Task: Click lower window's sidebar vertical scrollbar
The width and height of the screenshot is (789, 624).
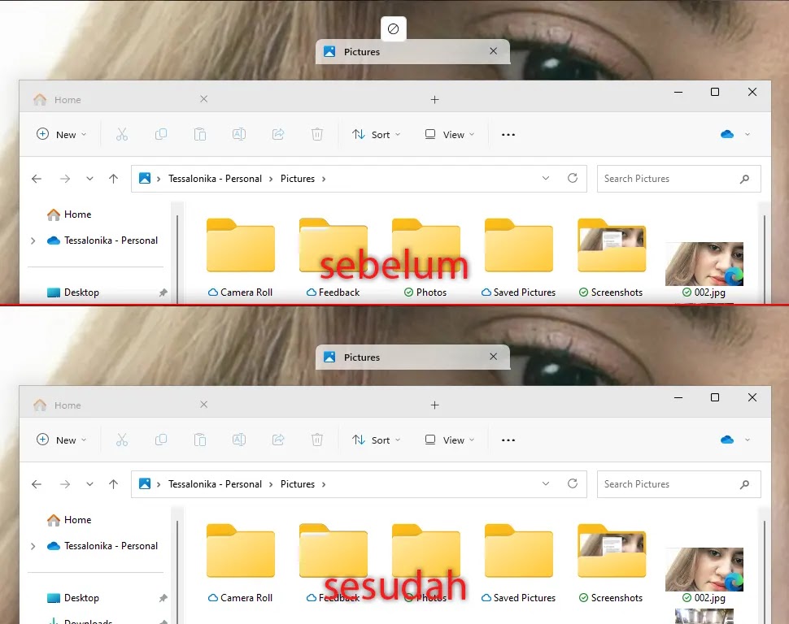Action: coord(177,572)
